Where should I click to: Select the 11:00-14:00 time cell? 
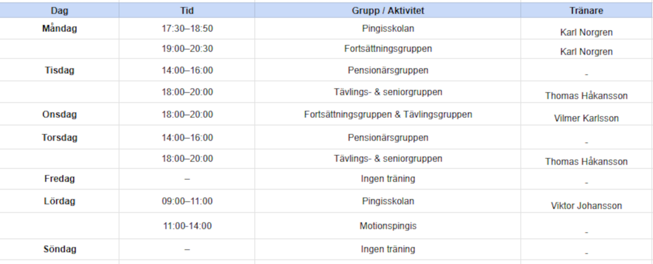[187, 226]
